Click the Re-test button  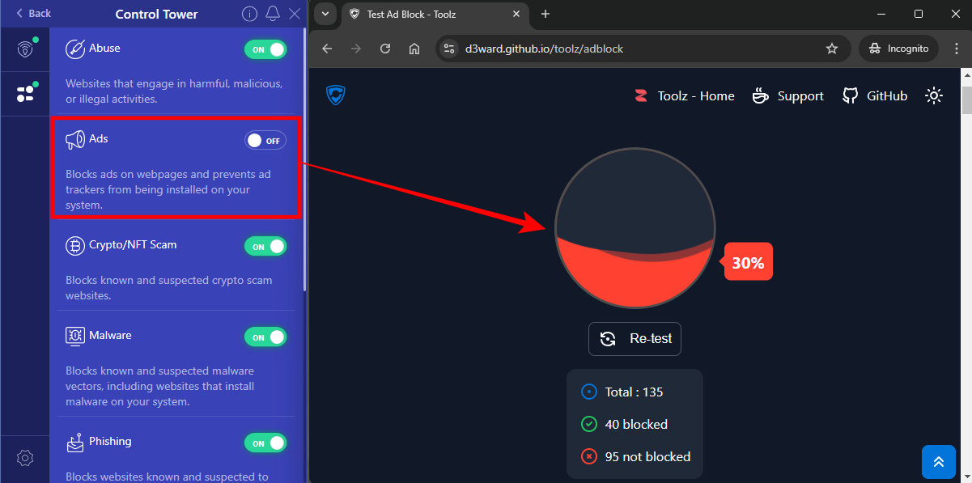pos(635,339)
